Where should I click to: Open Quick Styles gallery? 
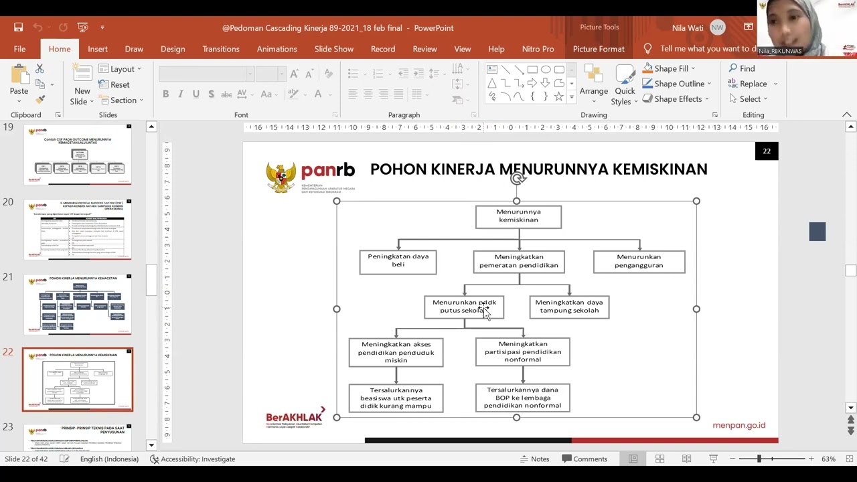click(x=625, y=84)
